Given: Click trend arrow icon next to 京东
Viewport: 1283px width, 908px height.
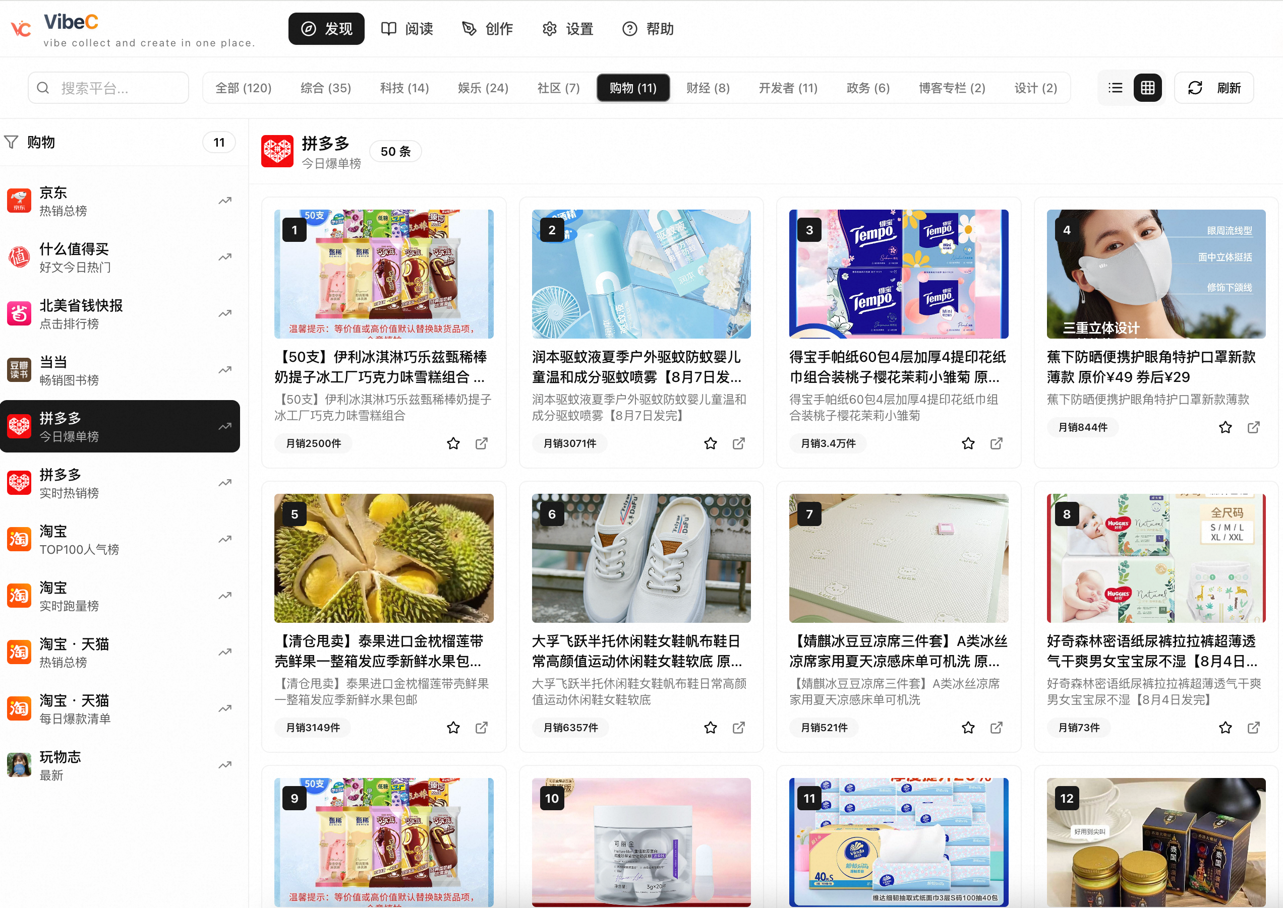Looking at the screenshot, I should pos(225,201).
